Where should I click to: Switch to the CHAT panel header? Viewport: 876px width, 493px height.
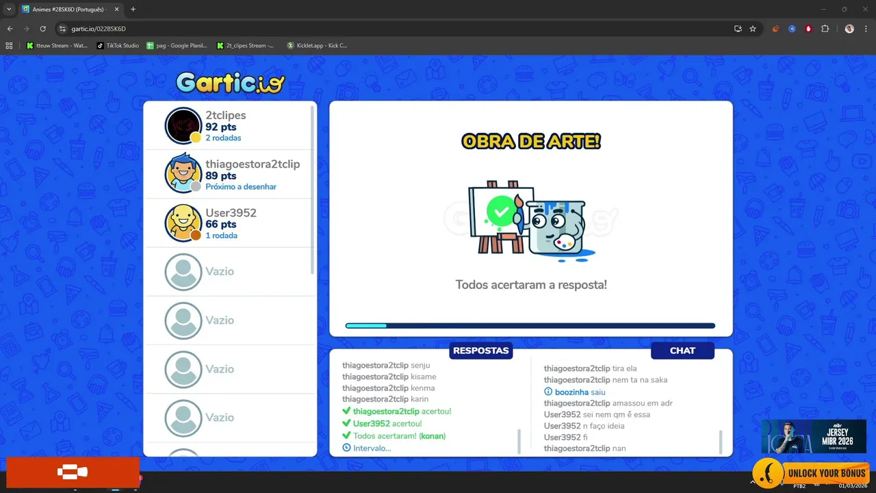click(x=682, y=351)
